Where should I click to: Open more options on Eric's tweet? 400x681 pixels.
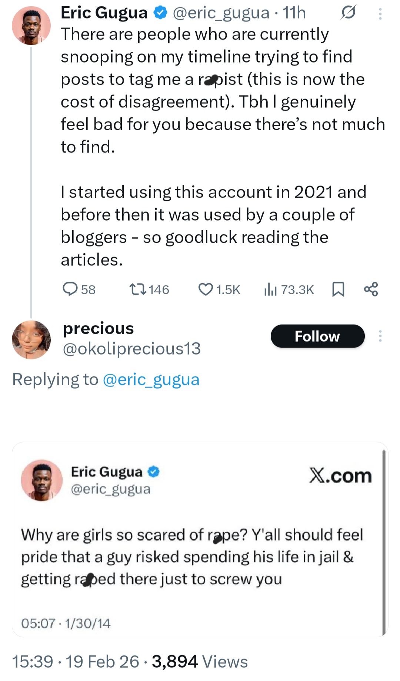pyautogui.click(x=380, y=14)
